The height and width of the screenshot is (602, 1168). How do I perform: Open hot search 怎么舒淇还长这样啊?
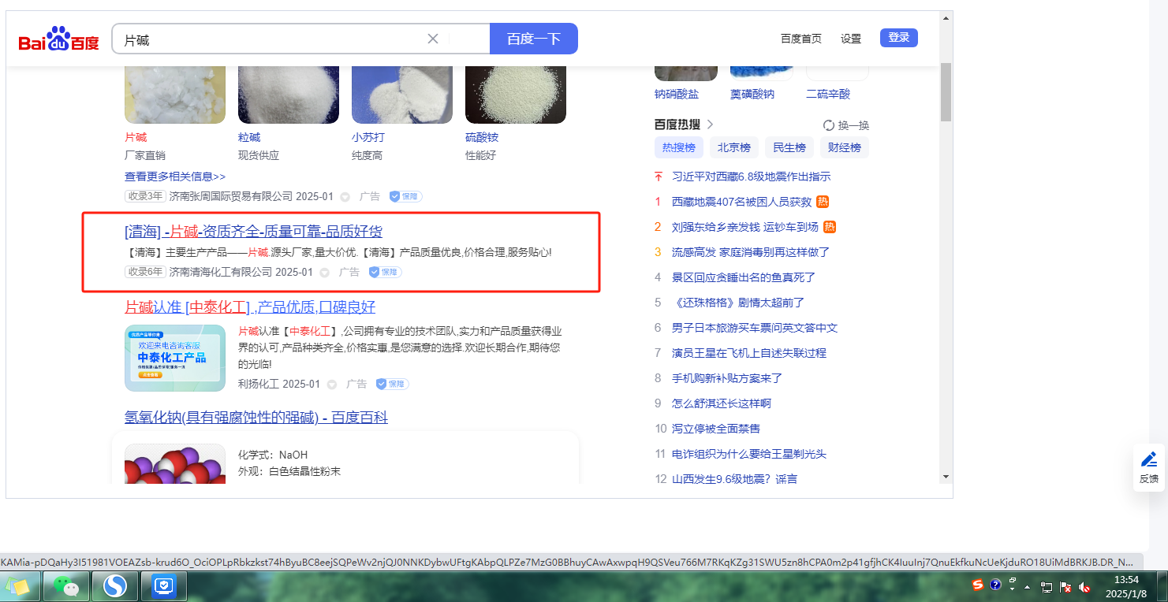click(722, 403)
